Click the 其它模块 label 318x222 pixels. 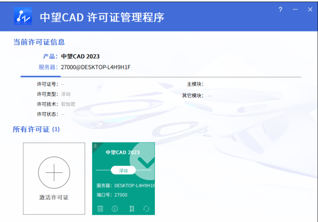pyautogui.click(x=193, y=95)
